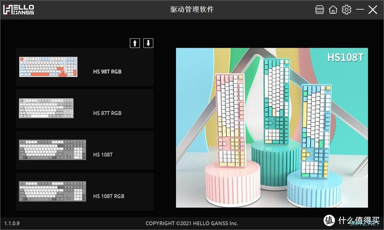Click the COPYRIGHT ©2021 HELLO GANSS text

pos(192,223)
